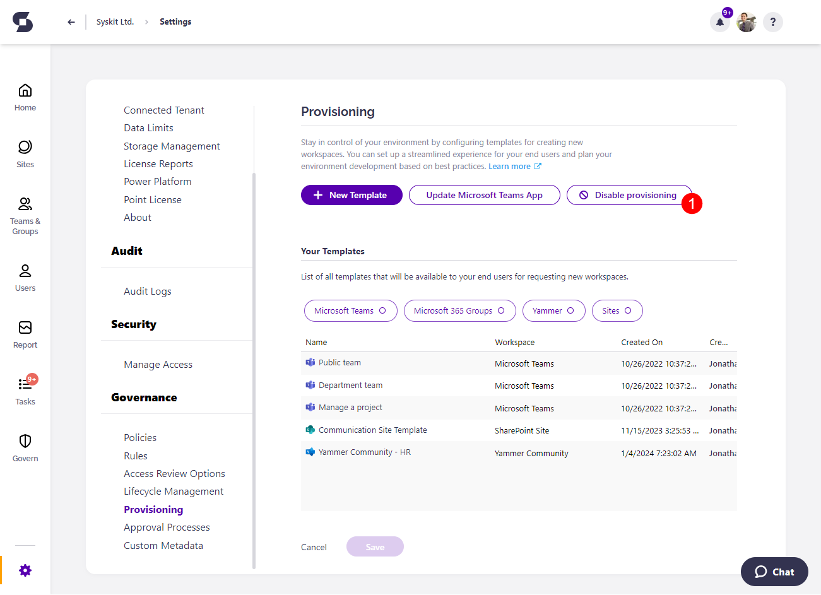This screenshot has width=821, height=595.
Task: Toggle the Sites template filter
Action: coord(617,310)
